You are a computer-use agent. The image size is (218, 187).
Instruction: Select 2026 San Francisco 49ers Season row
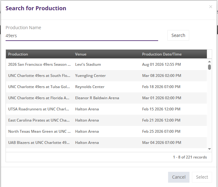(106, 65)
